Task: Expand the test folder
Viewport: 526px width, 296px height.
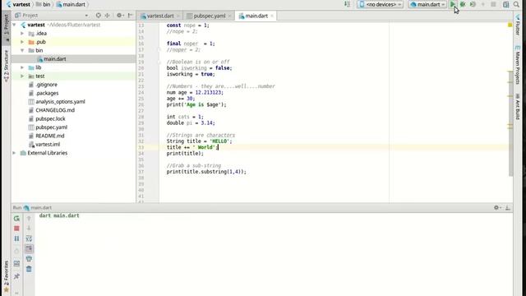Action: point(22,76)
